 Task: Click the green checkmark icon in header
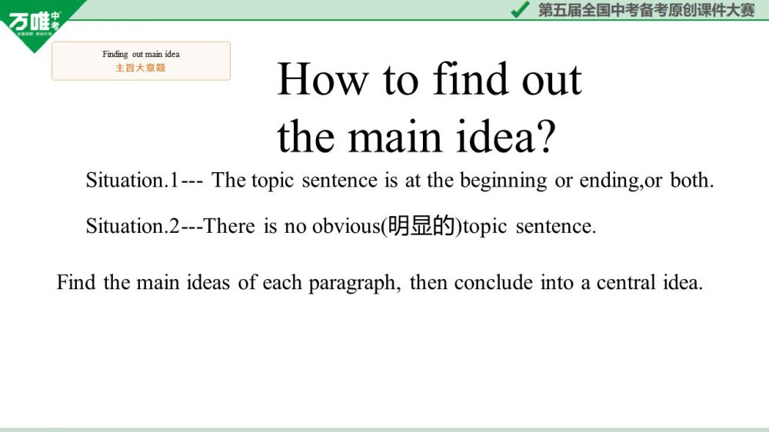click(x=520, y=9)
